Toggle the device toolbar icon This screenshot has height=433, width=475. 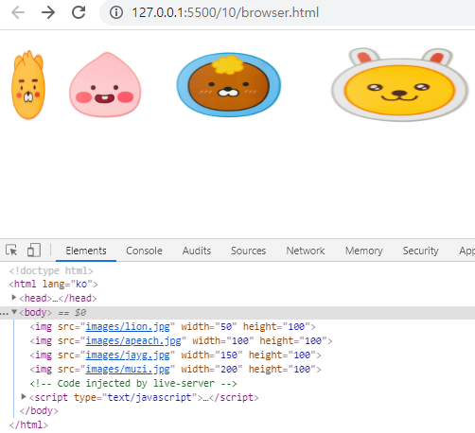click(34, 251)
